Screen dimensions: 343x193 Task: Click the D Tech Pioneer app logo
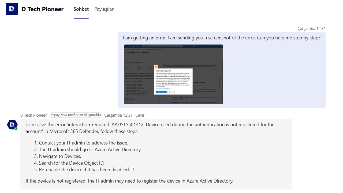point(12,9)
